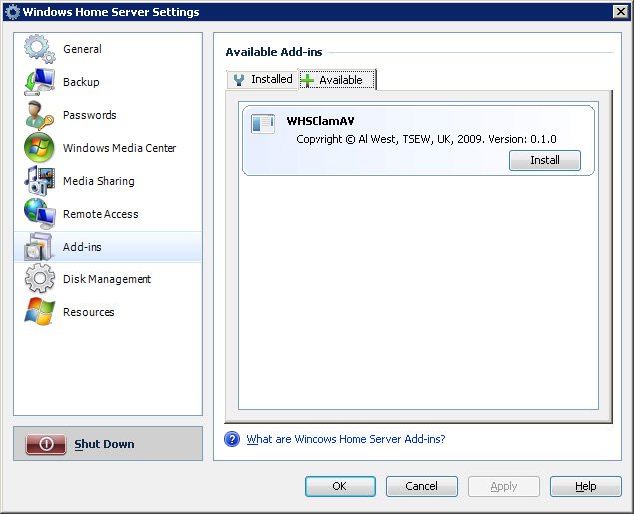
Task: Select the Available add-ins tab
Action: point(337,80)
